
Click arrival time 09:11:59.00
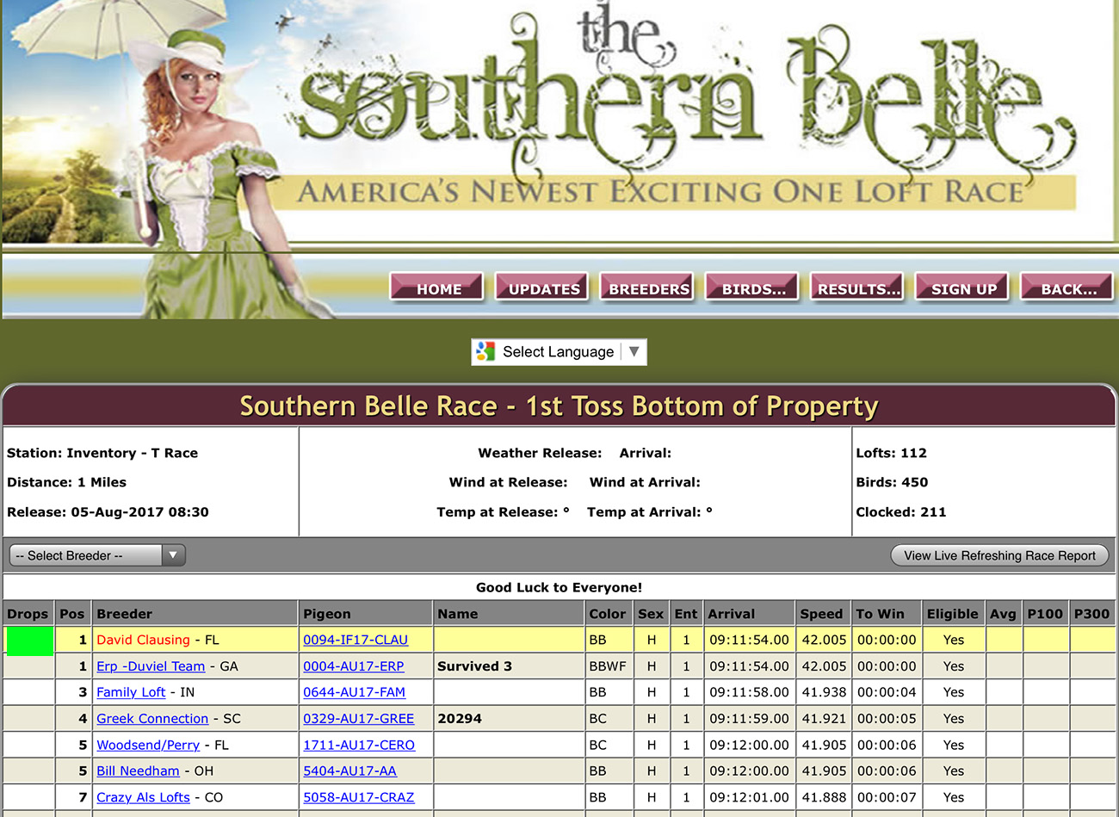pyautogui.click(x=749, y=719)
